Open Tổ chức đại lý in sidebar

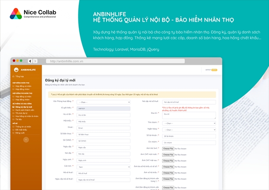click(x=21, y=113)
